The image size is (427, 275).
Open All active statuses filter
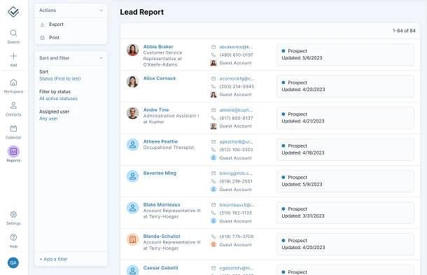[58, 99]
